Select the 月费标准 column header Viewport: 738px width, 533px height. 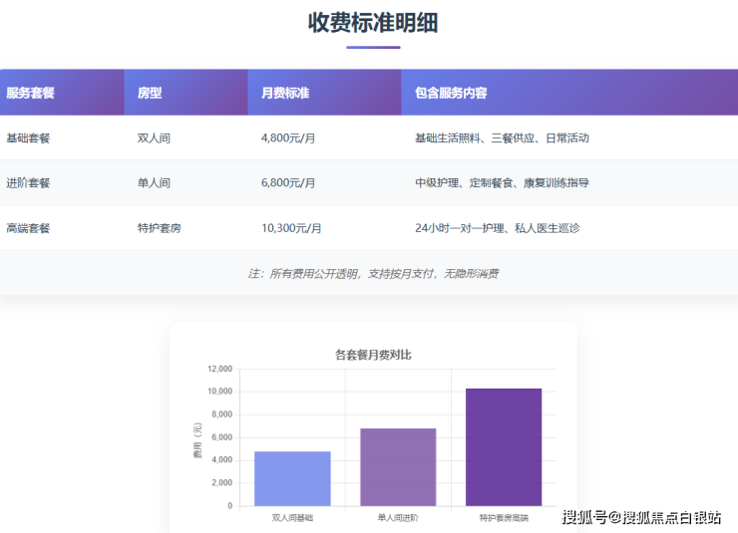(285, 93)
